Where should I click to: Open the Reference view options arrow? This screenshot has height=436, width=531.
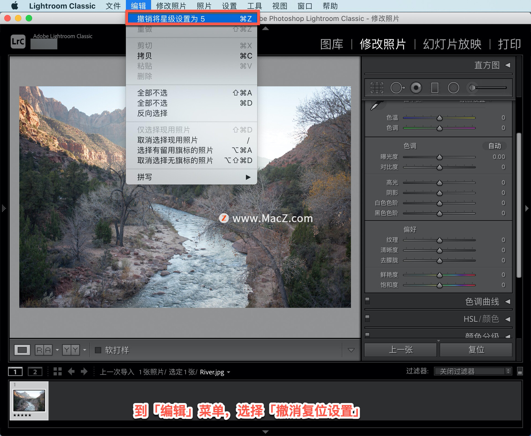tap(57, 350)
